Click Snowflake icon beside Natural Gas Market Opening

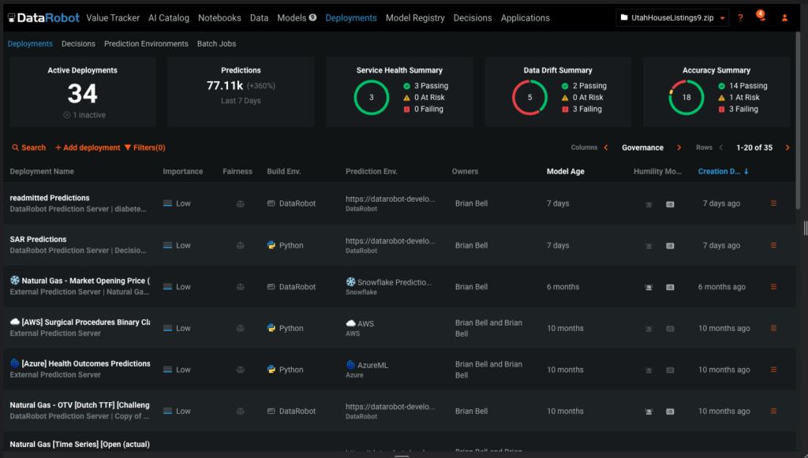(x=15, y=281)
